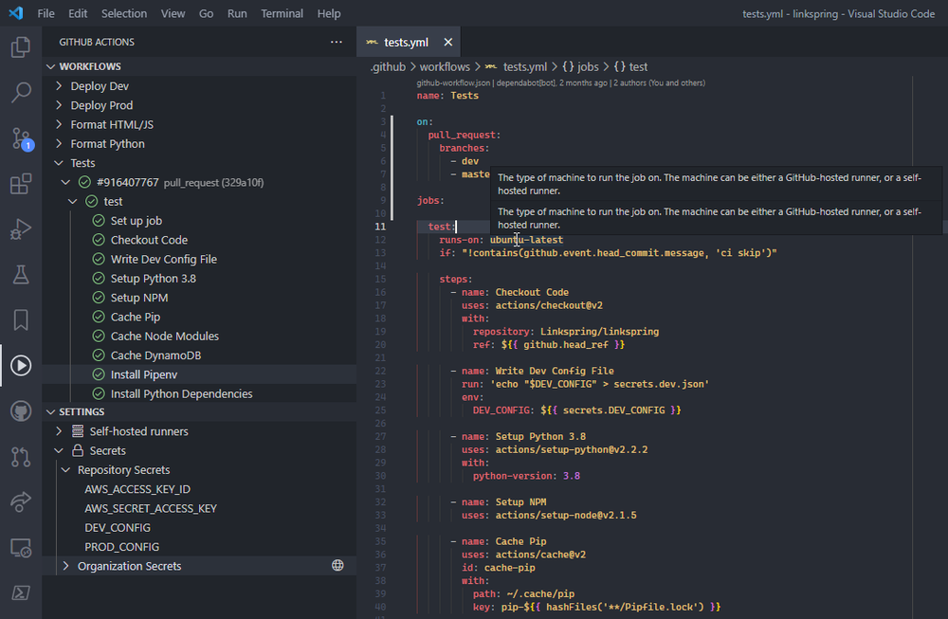This screenshot has width=948, height=619.
Task: Collapse the SETTINGS section
Action: click(51, 411)
